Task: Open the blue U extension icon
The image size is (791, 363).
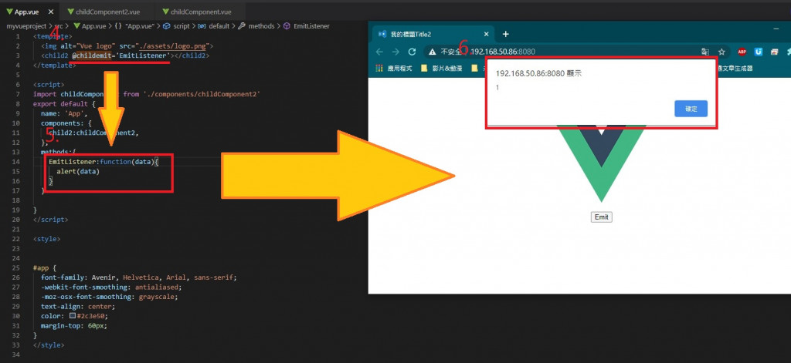Action: click(759, 52)
